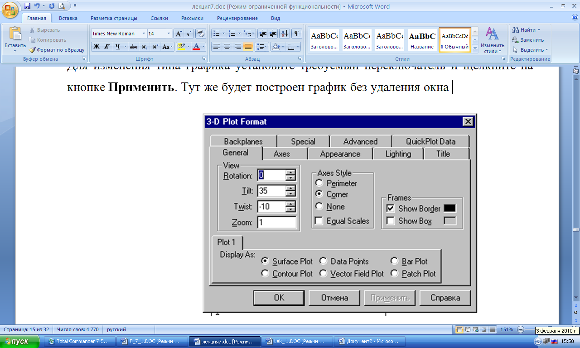Click Change Styles (Изменить стили) button
The width and height of the screenshot is (580, 348).
click(493, 40)
